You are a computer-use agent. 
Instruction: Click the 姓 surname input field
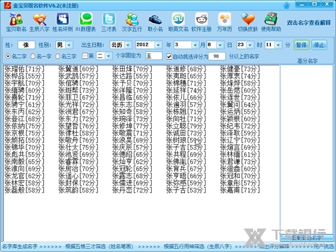coord(26,45)
